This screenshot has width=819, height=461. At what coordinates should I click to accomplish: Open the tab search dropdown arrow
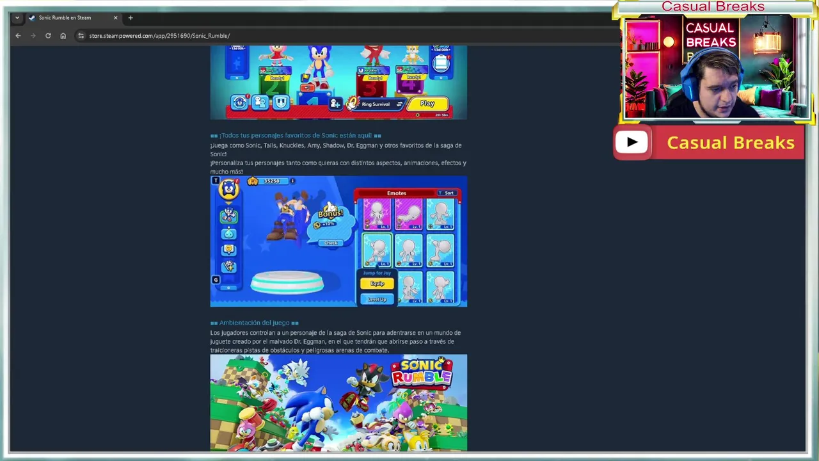pyautogui.click(x=17, y=18)
